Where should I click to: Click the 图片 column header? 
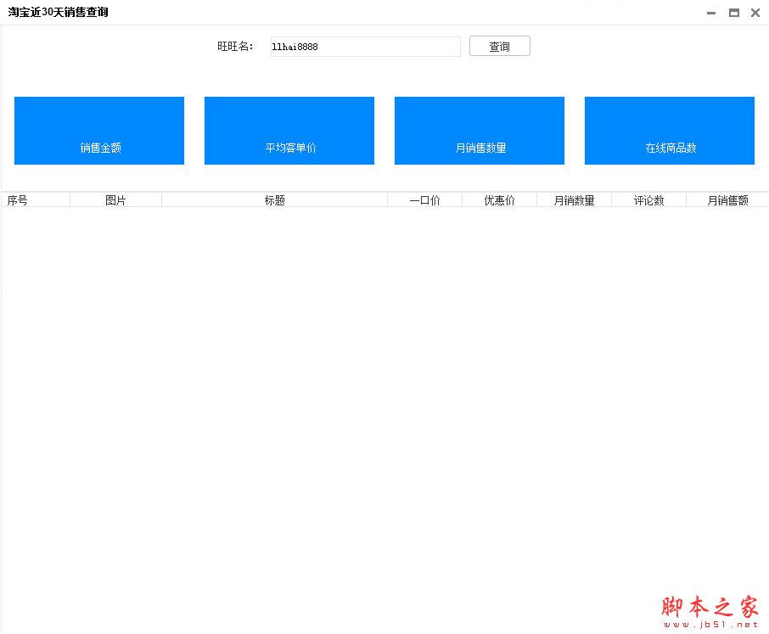pyautogui.click(x=115, y=200)
